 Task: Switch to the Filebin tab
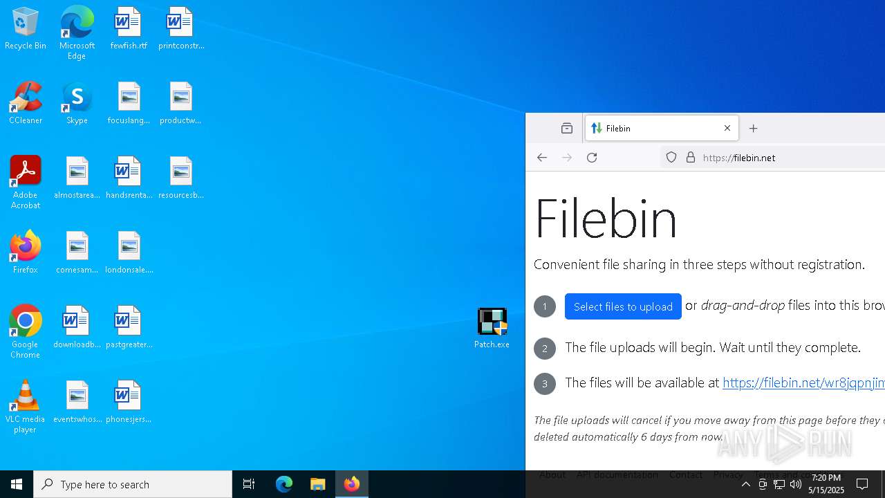[662, 128]
